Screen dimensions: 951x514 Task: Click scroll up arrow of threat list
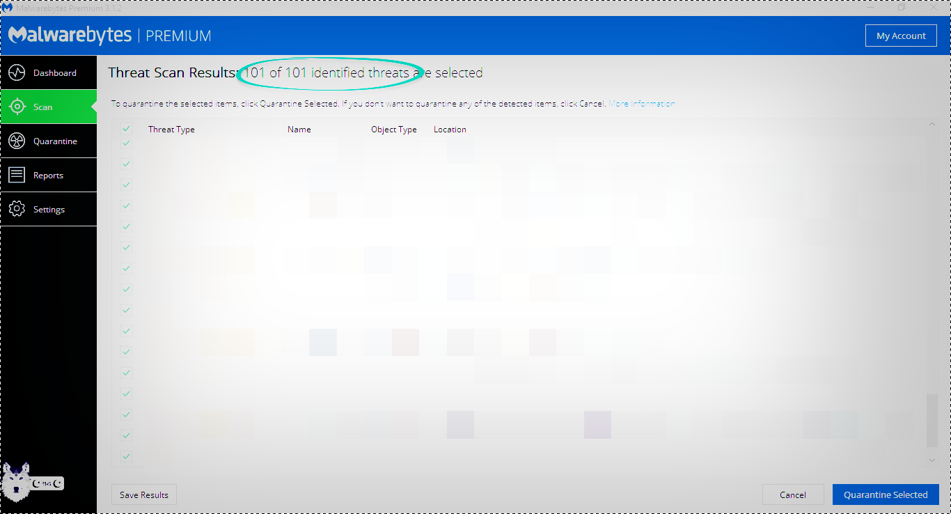point(932,125)
